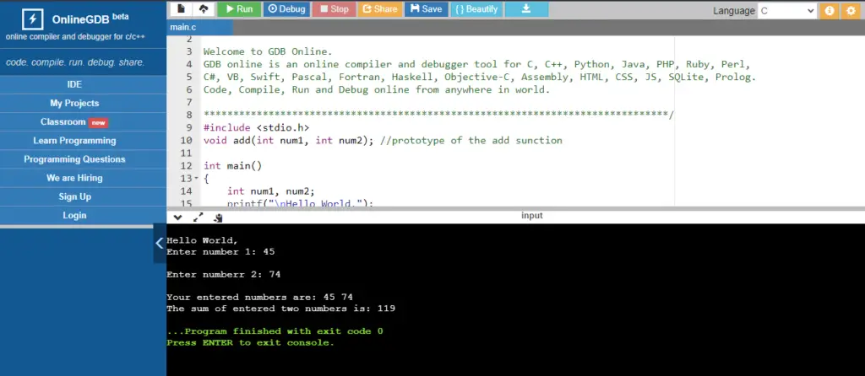Click 'Press ENTER to exit console.' text
865x376 pixels.
[x=250, y=342]
